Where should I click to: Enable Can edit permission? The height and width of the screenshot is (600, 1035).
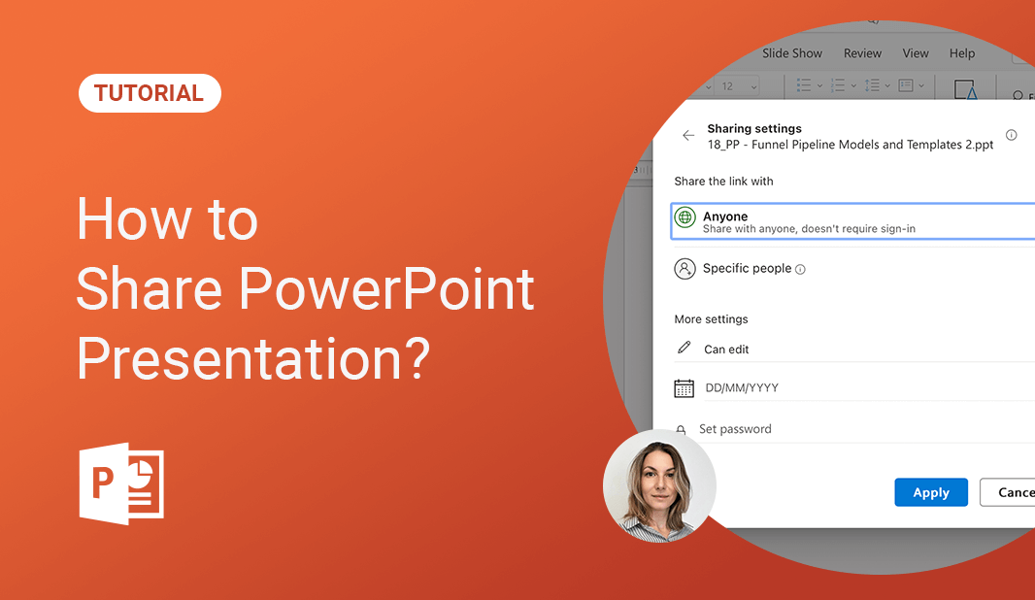click(x=726, y=349)
